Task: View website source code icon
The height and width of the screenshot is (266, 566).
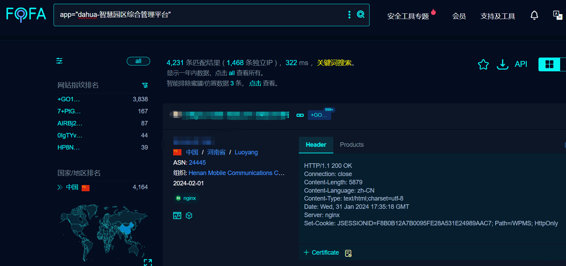Action: [177, 216]
